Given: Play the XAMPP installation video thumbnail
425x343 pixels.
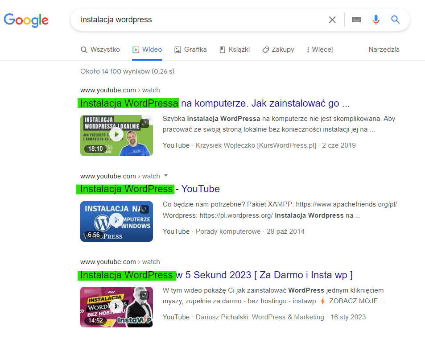Looking at the screenshot, I should (116, 221).
